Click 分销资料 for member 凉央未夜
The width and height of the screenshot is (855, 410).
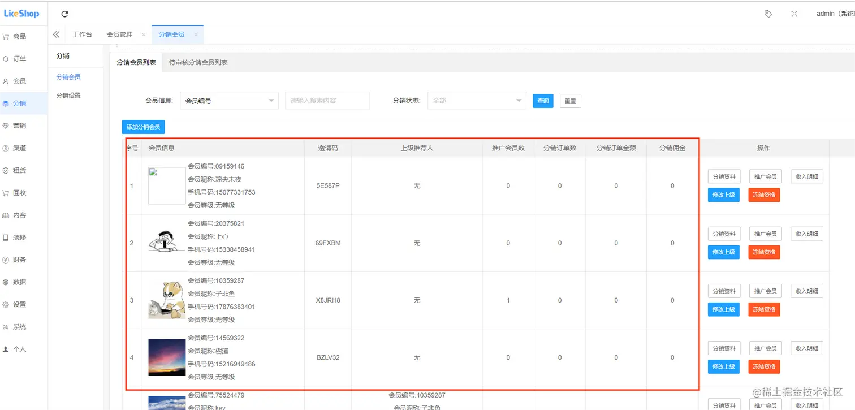[724, 176]
